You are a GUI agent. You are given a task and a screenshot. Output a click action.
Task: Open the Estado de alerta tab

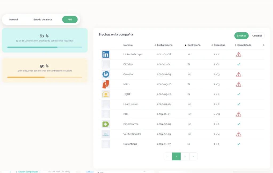43,19
